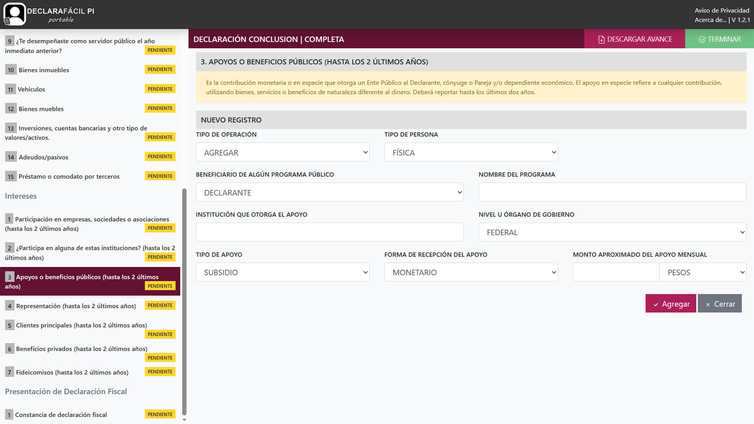Click the NUEVO REGISTRO header
This screenshot has width=754, height=424.
pos(471,120)
